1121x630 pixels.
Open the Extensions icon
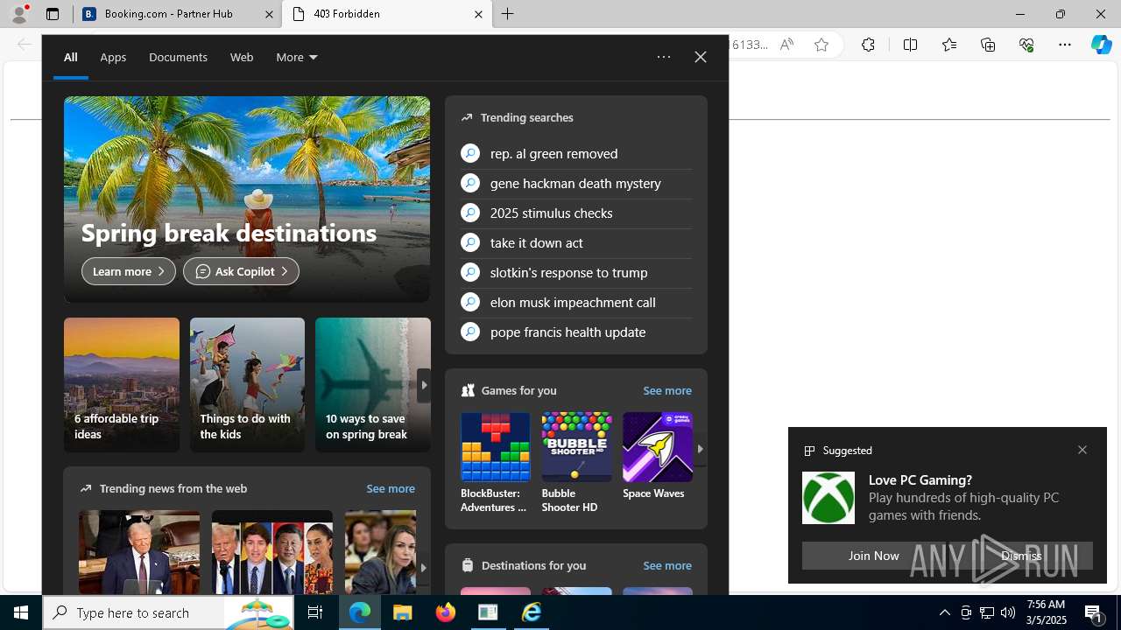point(868,45)
